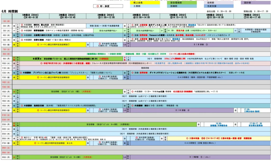Click the purple 設計部 legend swatch
The width and height of the screenshot is (271, 161).
coord(256,3)
